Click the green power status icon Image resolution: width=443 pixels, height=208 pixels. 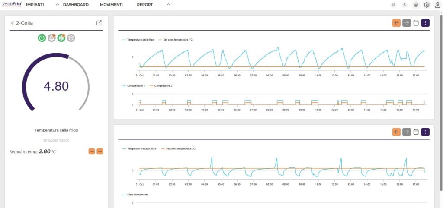pos(42,38)
